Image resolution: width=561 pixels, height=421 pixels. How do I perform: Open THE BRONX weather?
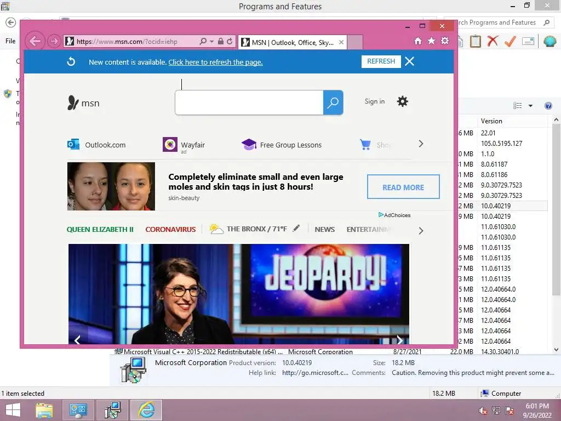click(x=248, y=229)
